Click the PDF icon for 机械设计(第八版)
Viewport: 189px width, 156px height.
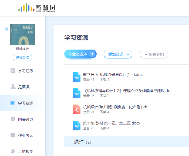point(77,109)
